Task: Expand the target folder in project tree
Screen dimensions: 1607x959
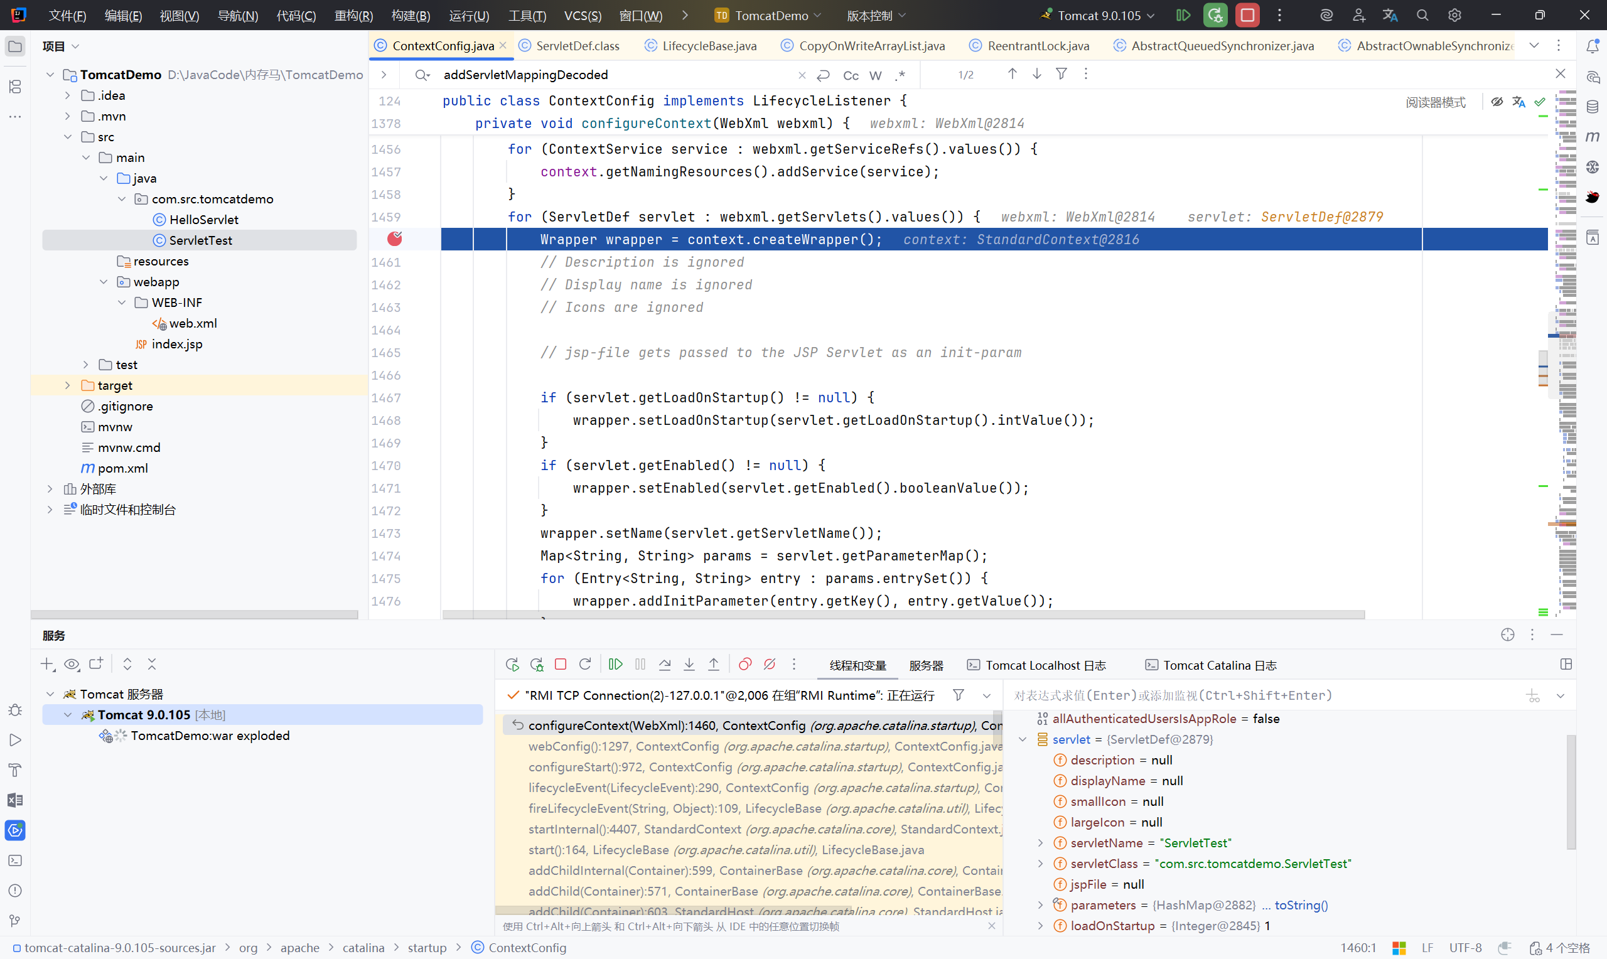Action: coord(67,386)
